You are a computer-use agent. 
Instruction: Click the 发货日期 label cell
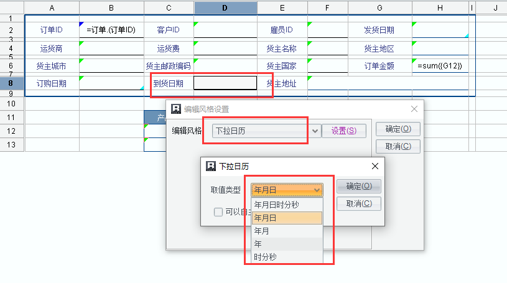click(380, 30)
